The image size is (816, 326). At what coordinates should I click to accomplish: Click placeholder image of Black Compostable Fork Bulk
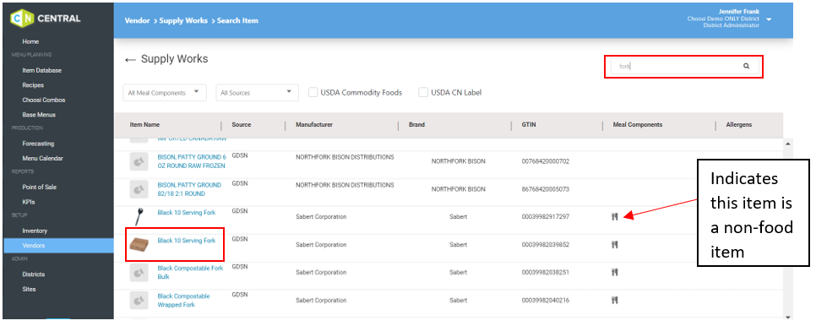pos(138,273)
